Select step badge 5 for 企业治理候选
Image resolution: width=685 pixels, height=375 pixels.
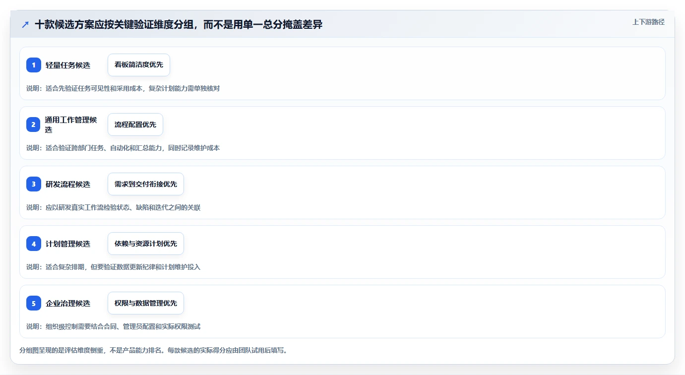[34, 303]
